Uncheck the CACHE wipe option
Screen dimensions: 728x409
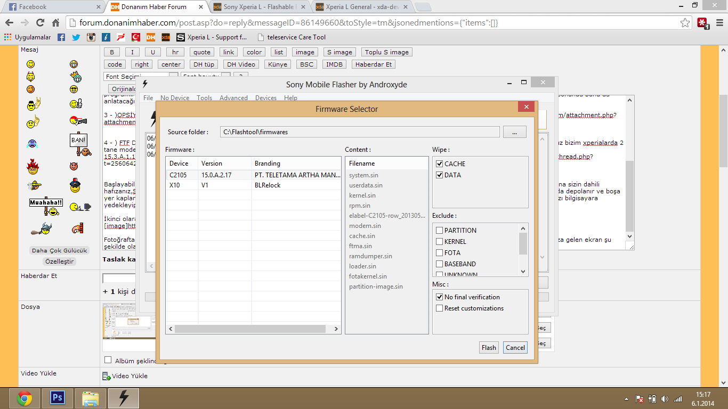pos(440,164)
